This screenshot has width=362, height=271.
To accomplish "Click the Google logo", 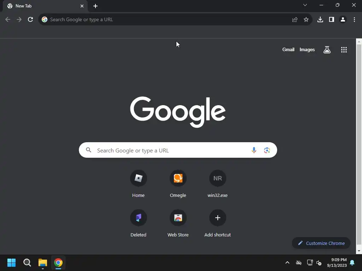I will (178, 112).
